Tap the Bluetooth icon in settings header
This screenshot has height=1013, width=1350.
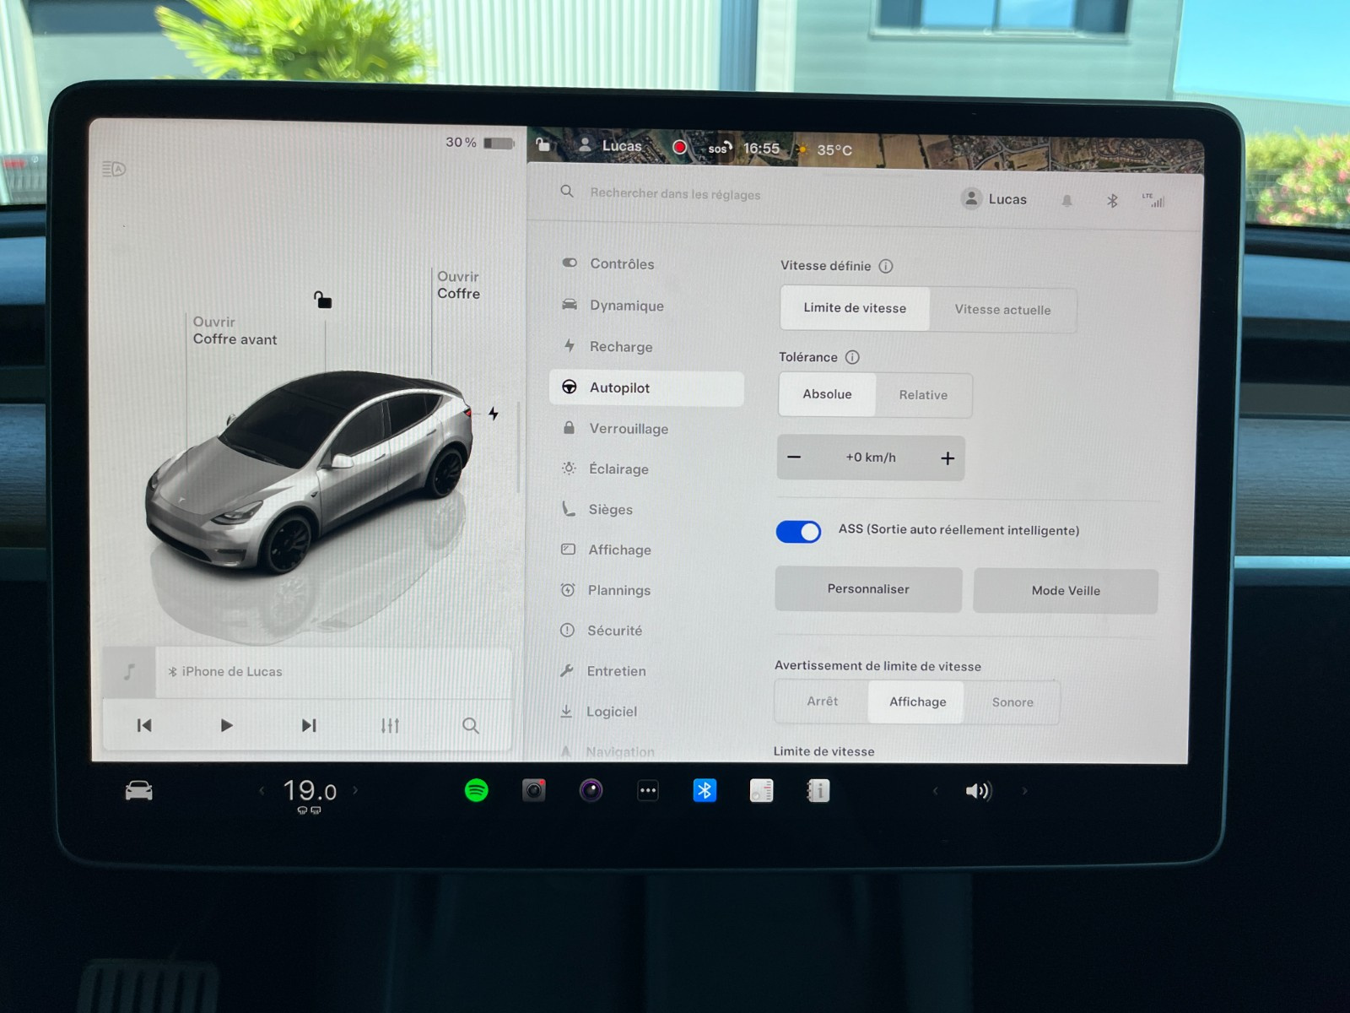pos(1112,201)
